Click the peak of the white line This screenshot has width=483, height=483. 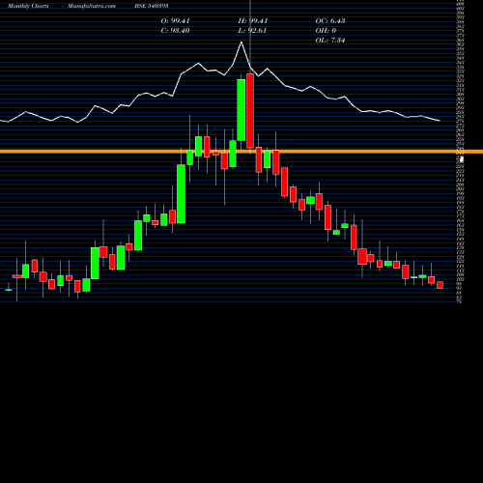[241, 42]
